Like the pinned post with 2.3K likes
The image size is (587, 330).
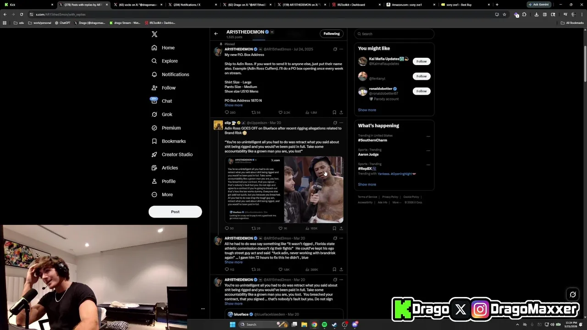tap(281, 112)
